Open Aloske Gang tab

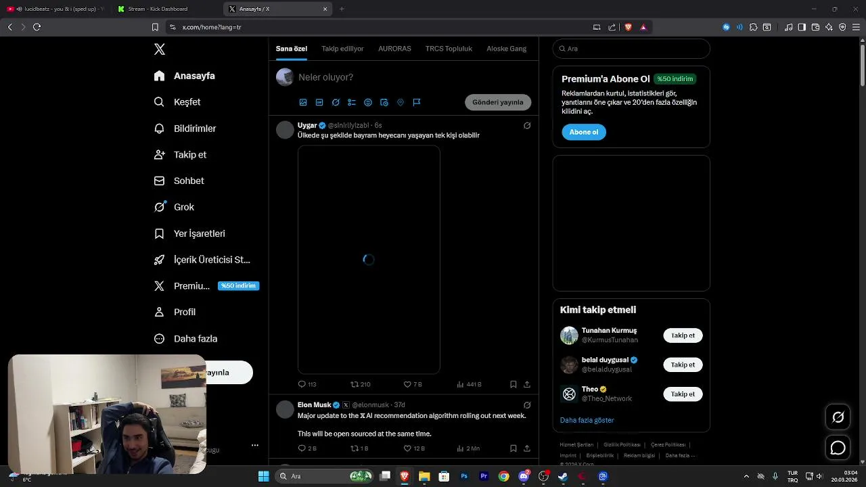[x=506, y=49]
